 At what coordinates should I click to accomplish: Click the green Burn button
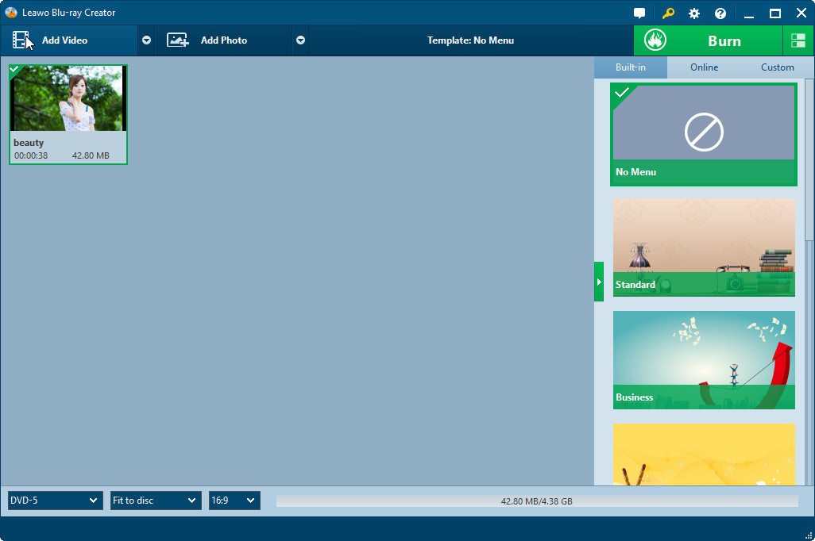coord(708,40)
